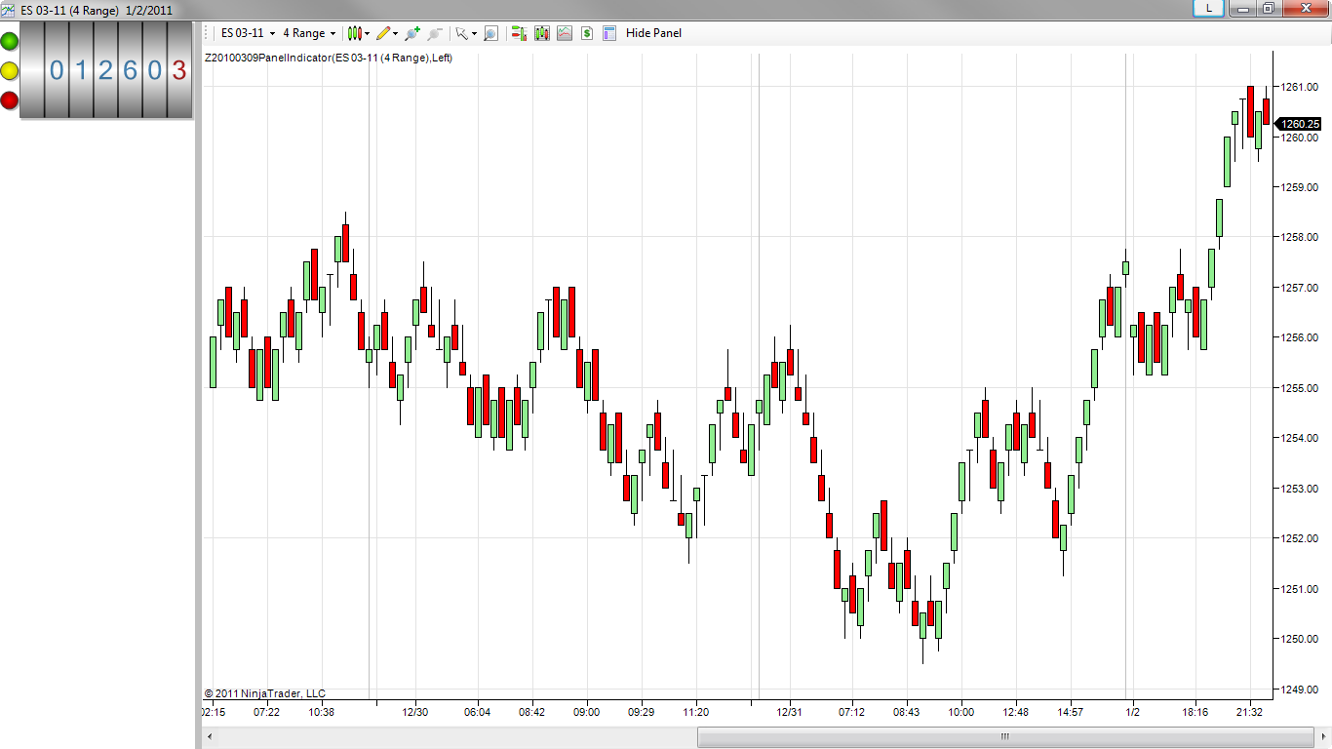Open the strategies dollar sign icon
Image resolution: width=1332 pixels, height=749 pixels.
[587, 33]
